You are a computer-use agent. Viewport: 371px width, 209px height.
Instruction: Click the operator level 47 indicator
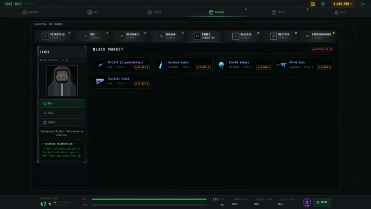pyautogui.click(x=43, y=204)
